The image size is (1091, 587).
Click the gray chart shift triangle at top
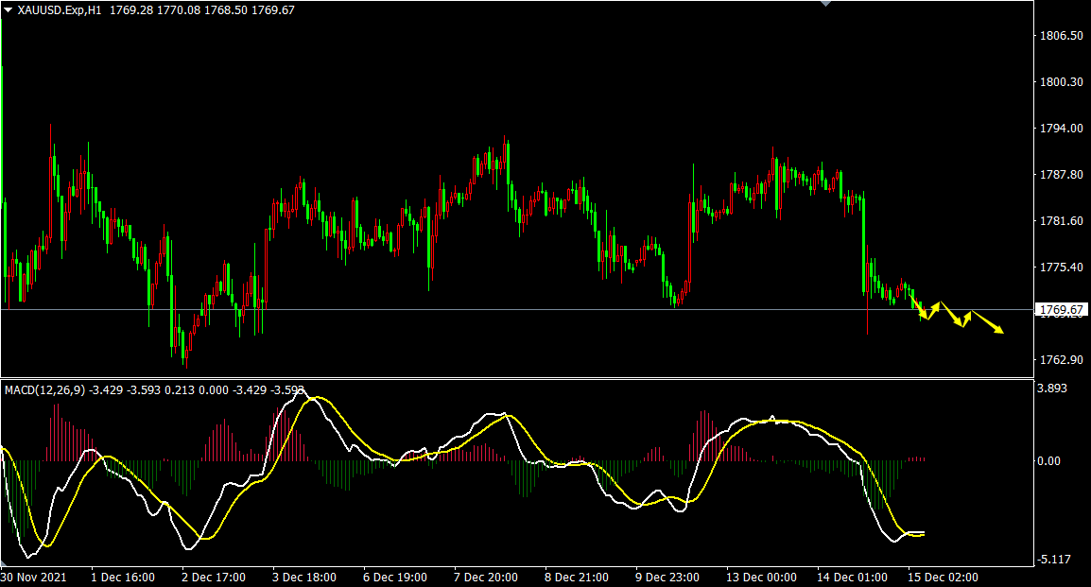826,4
